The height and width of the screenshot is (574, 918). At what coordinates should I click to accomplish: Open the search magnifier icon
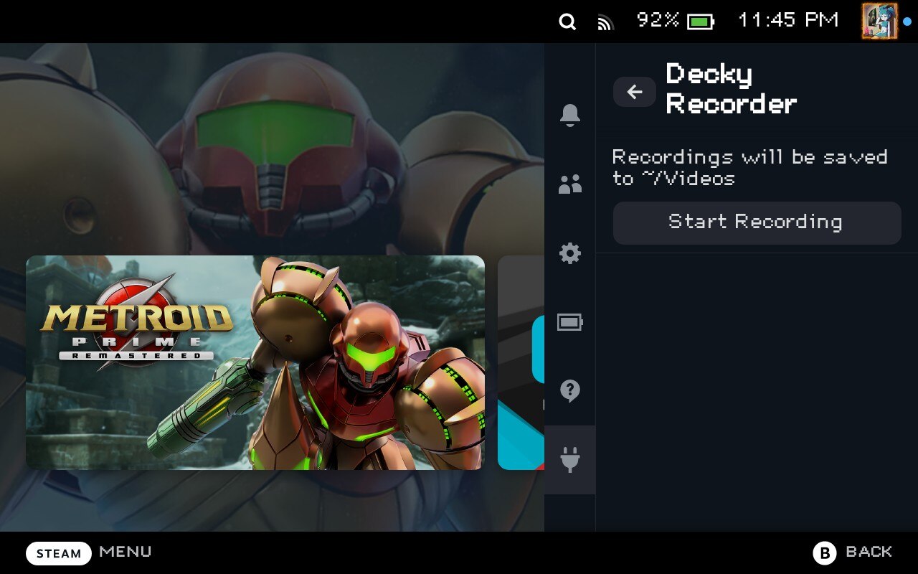tap(567, 22)
